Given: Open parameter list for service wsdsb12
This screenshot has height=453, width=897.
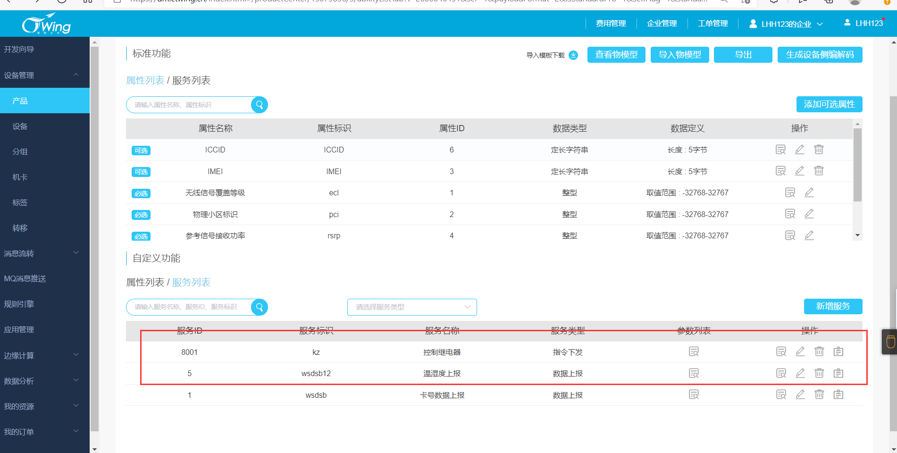Looking at the screenshot, I should (694, 373).
